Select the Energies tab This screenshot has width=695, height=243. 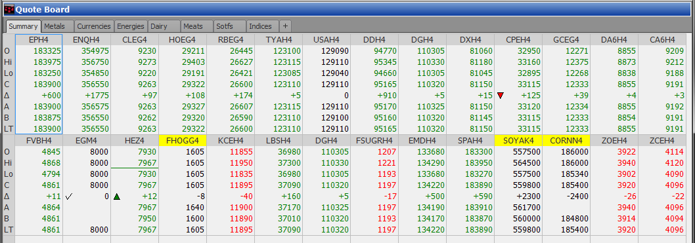[130, 26]
